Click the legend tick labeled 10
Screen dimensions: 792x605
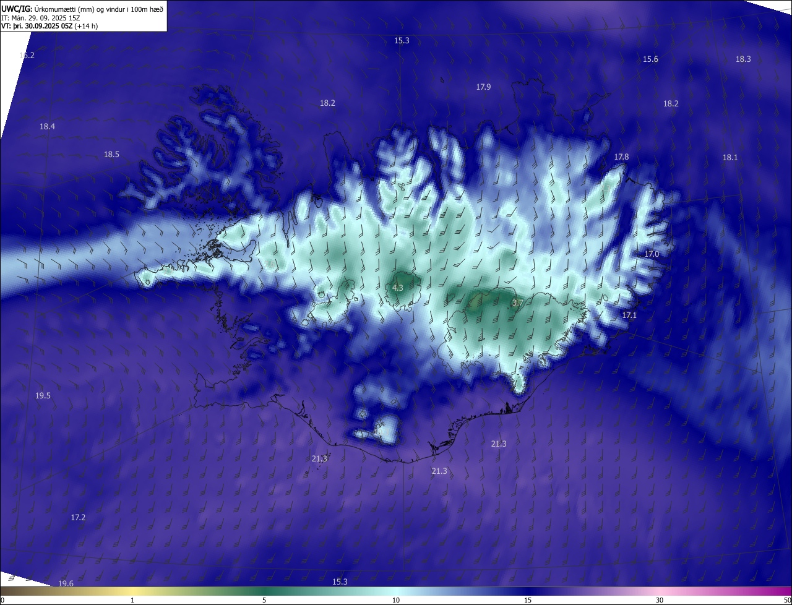pyautogui.click(x=396, y=600)
